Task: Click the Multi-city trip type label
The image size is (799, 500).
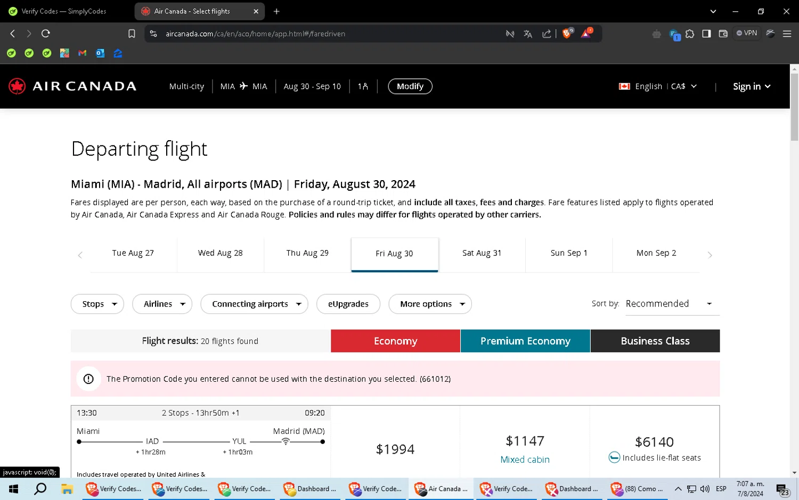Action: coord(186,86)
